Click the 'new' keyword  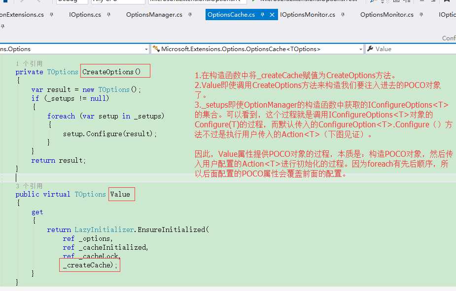pyautogui.click(x=88, y=89)
